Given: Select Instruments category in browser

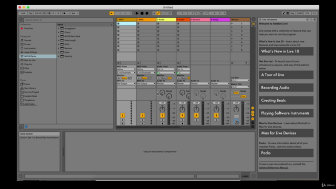Looking at the screenshot, I should pyautogui.click(x=30, y=48).
